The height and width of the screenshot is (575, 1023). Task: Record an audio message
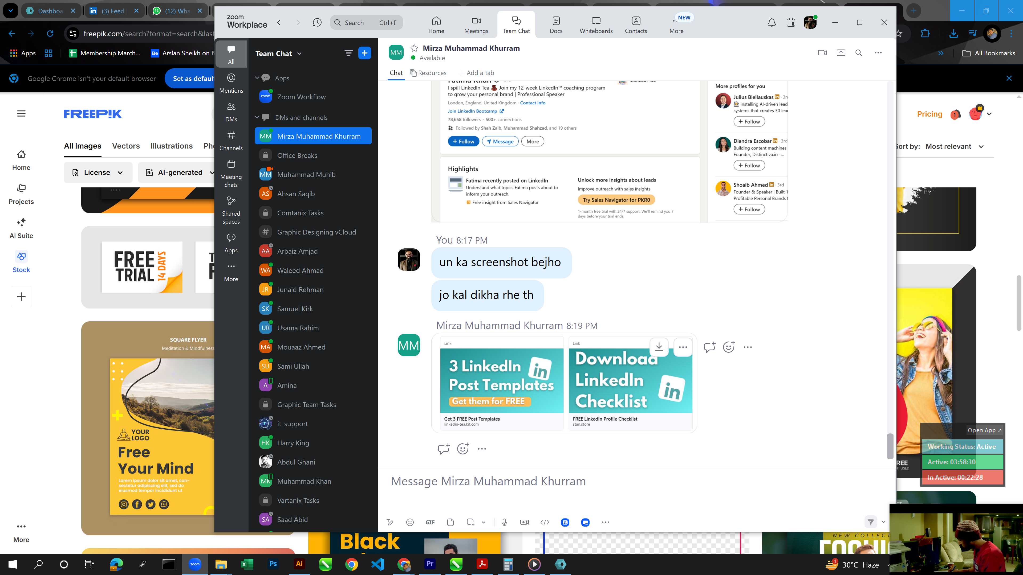pos(504,522)
